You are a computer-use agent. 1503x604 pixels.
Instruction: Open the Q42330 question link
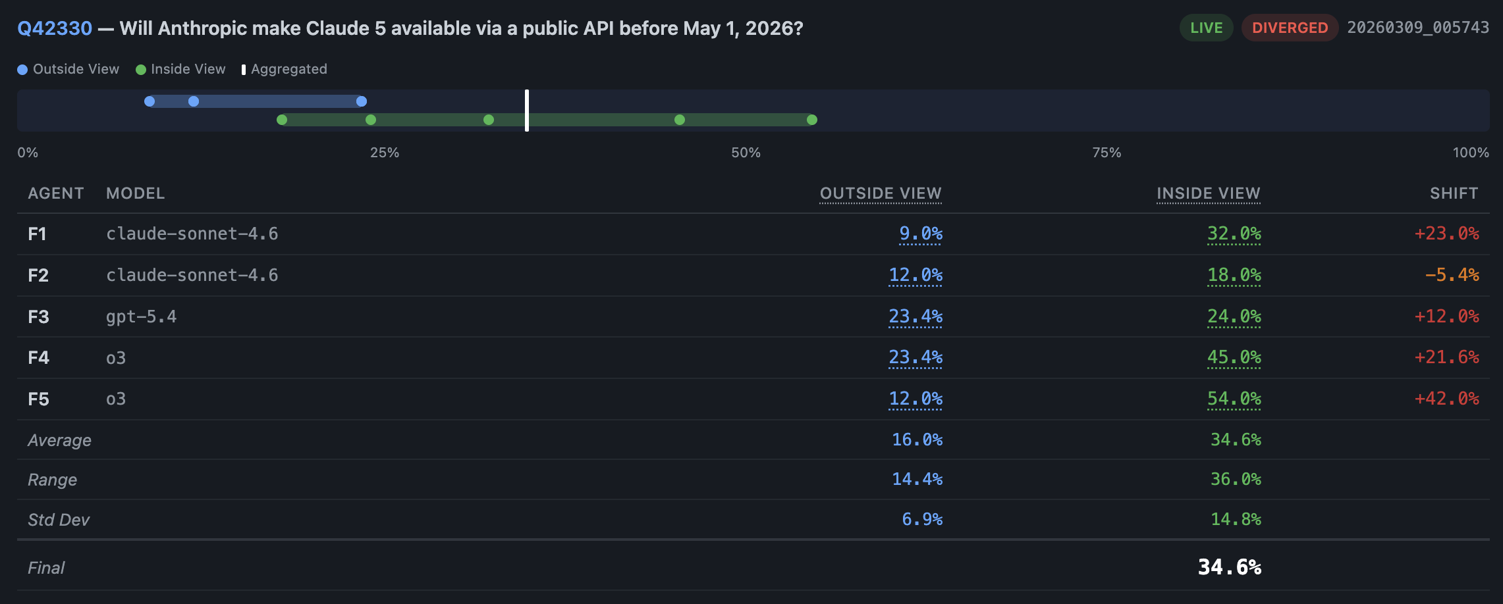tap(54, 28)
